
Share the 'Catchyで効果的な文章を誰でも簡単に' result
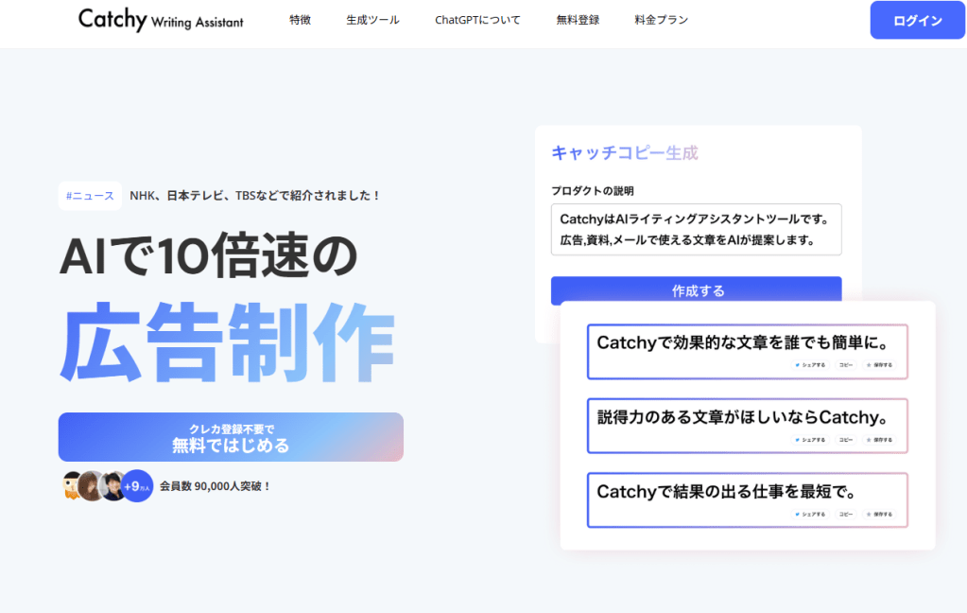click(x=810, y=365)
